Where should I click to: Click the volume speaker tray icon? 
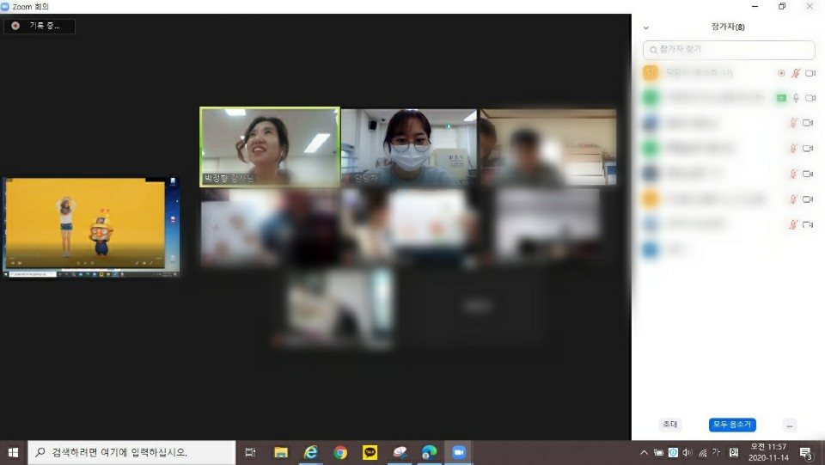click(687, 452)
